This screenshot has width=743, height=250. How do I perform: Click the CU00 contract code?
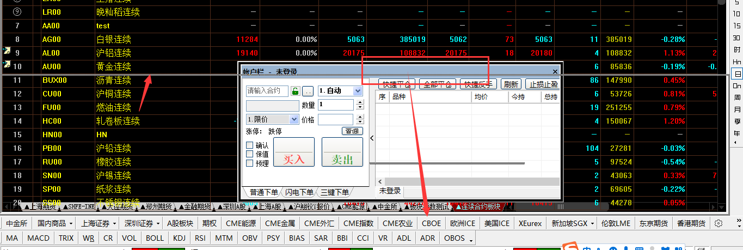coord(51,94)
